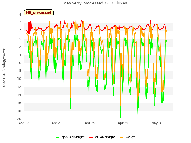Click the May 3 x-axis label
Screen dimensions: 191x143
[156, 123]
